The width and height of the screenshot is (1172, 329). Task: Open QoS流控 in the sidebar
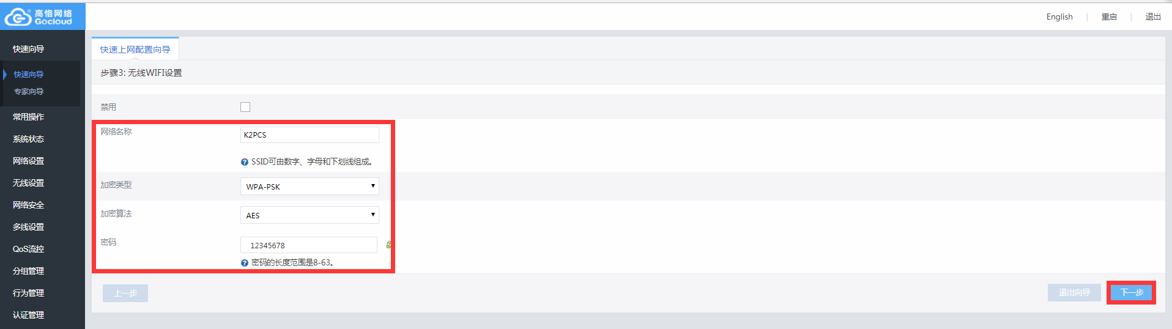[x=28, y=249]
